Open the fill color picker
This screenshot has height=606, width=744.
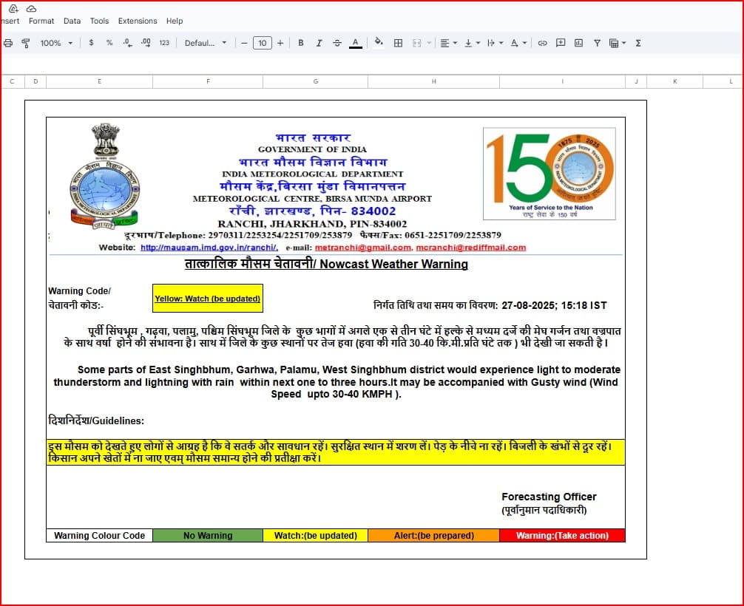click(379, 43)
